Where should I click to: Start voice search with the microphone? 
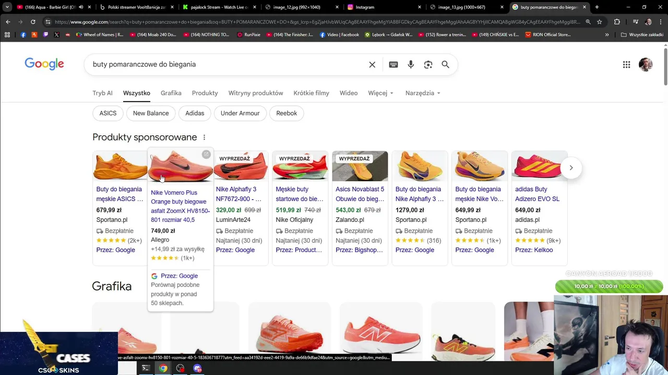(x=411, y=65)
